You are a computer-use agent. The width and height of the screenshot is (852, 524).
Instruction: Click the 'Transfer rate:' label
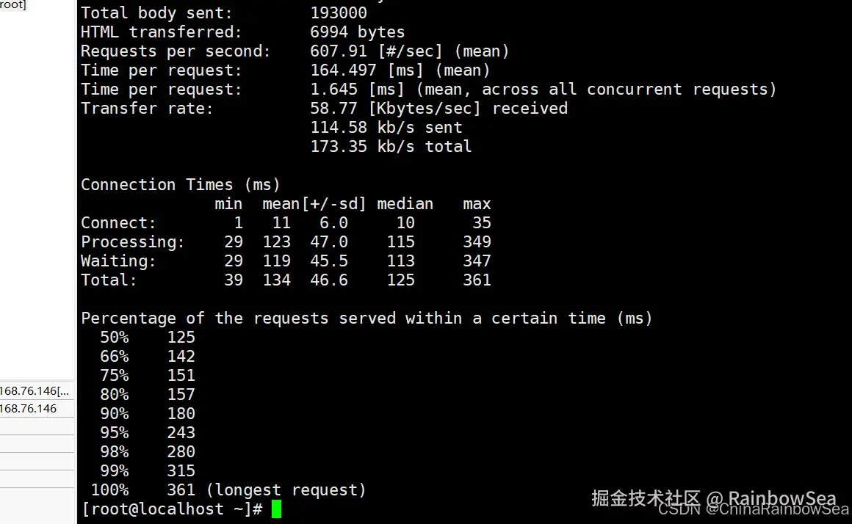pyautogui.click(x=147, y=109)
